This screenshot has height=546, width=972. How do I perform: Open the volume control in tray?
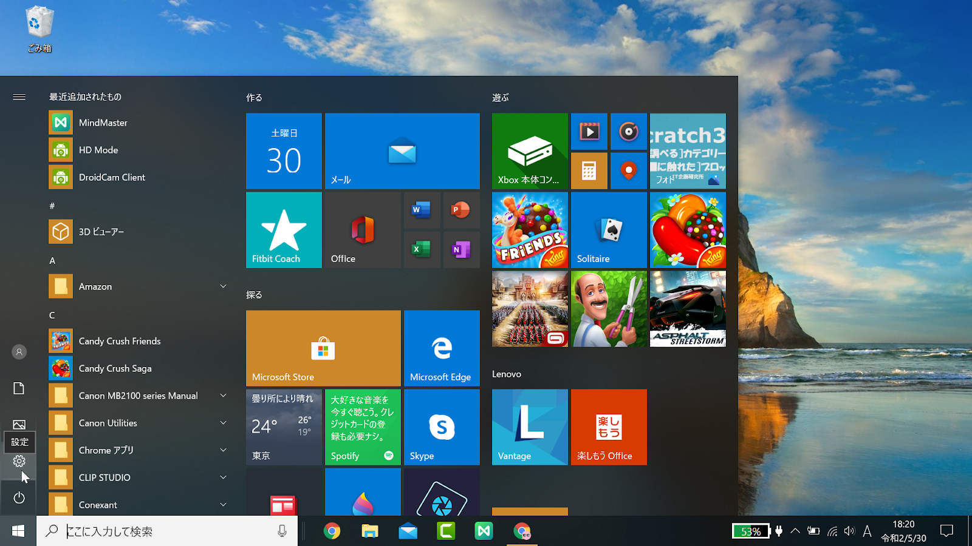849,531
